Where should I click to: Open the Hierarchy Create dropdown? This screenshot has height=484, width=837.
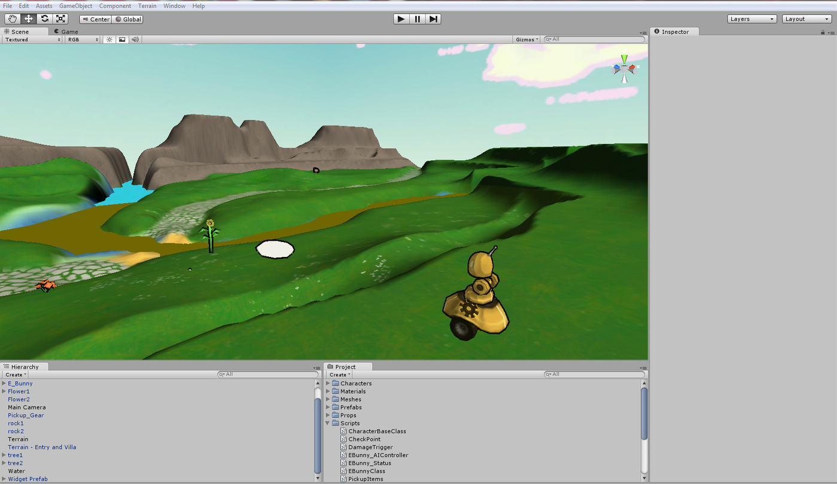(16, 375)
